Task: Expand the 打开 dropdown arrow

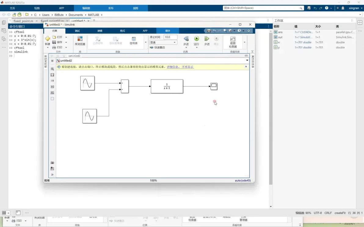Action: (x=66, y=37)
